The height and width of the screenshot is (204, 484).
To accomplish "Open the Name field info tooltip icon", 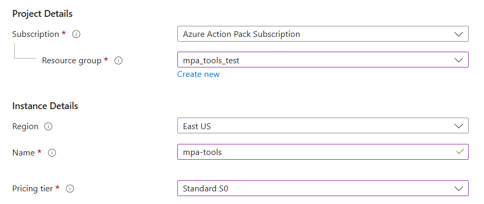I will (x=52, y=153).
